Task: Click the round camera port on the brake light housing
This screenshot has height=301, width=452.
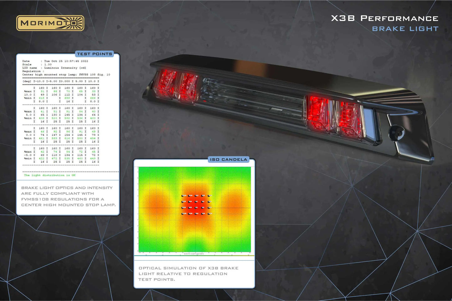Action: coord(397,132)
